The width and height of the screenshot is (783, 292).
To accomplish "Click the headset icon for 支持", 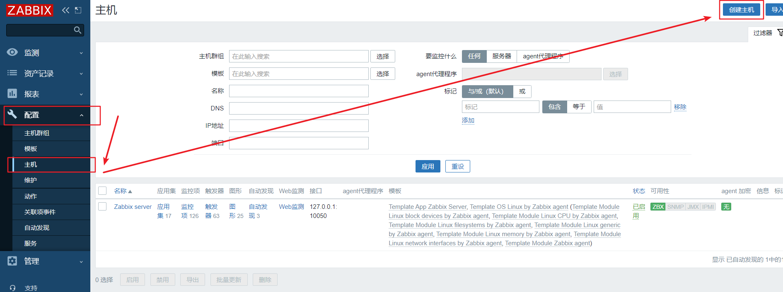I will click(x=12, y=288).
